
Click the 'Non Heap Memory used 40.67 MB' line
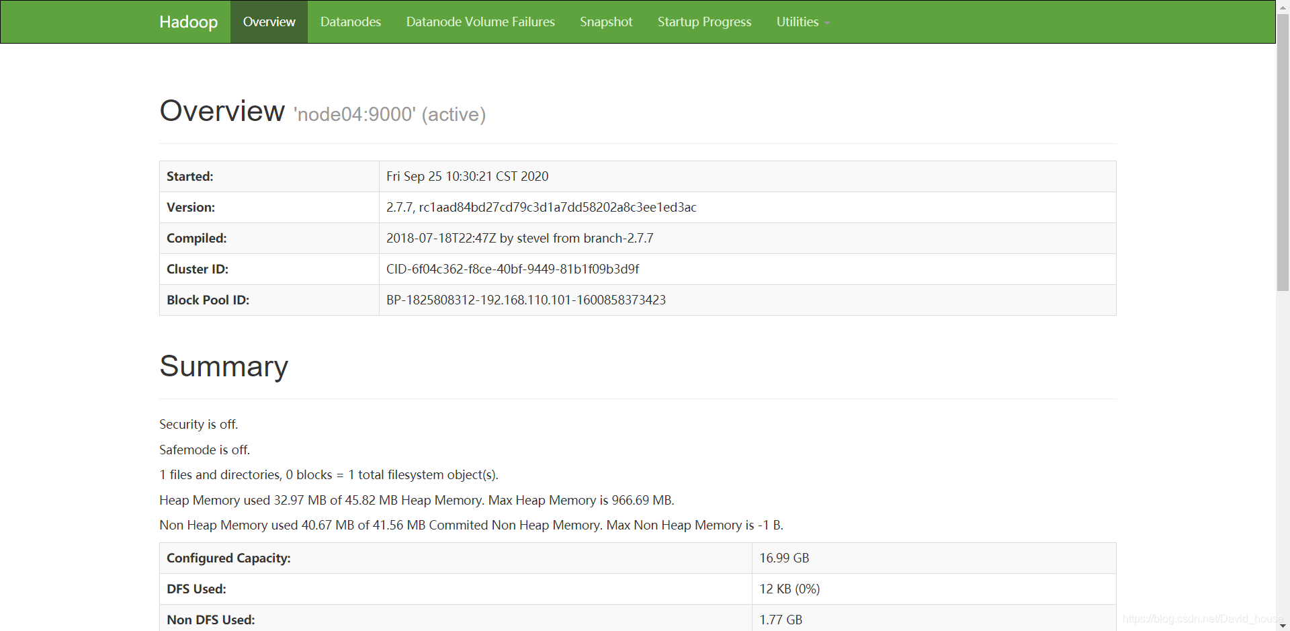click(x=471, y=525)
